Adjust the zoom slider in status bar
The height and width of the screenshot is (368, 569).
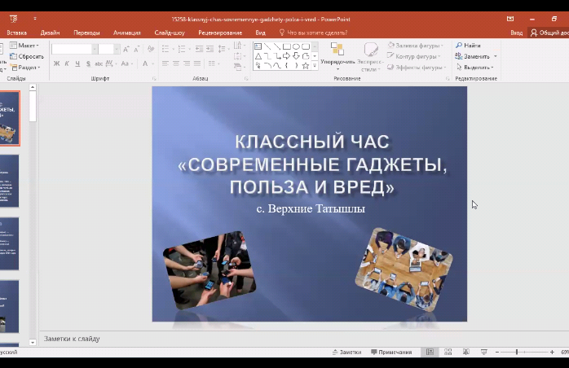517,352
